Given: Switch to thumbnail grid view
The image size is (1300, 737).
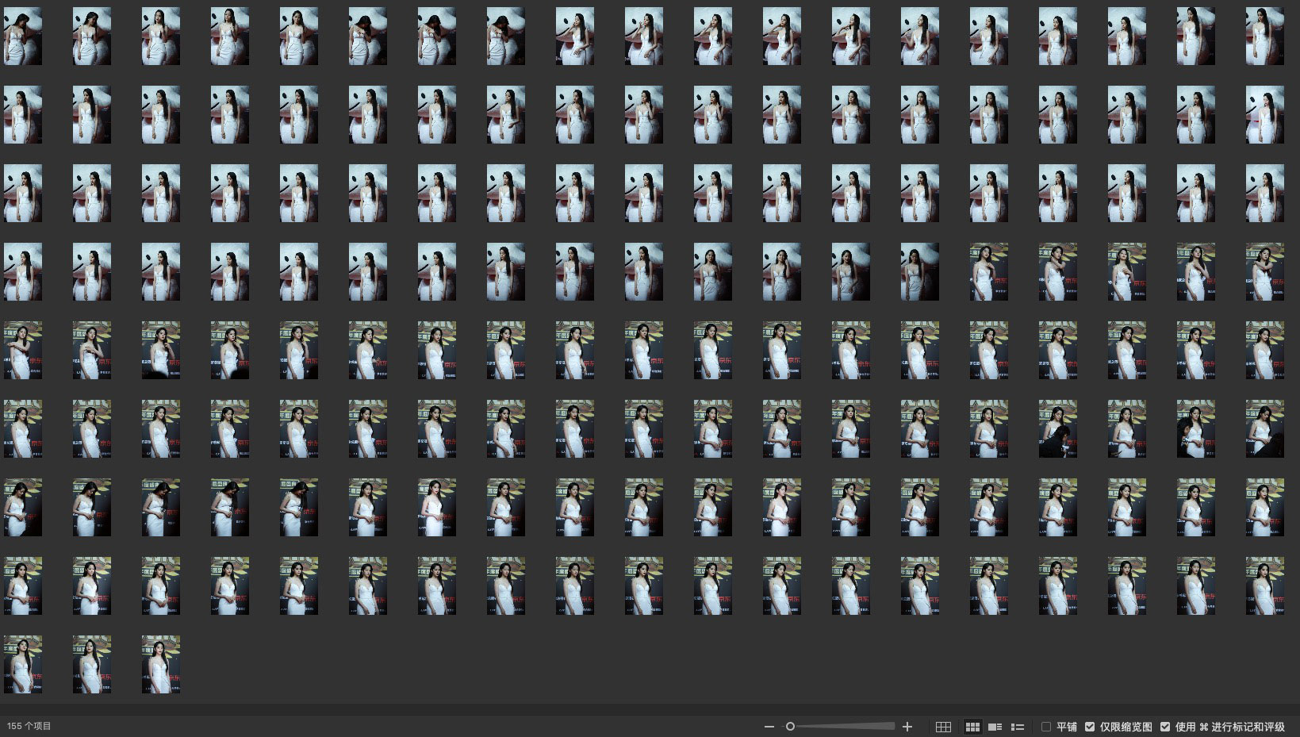Looking at the screenshot, I should [x=972, y=727].
